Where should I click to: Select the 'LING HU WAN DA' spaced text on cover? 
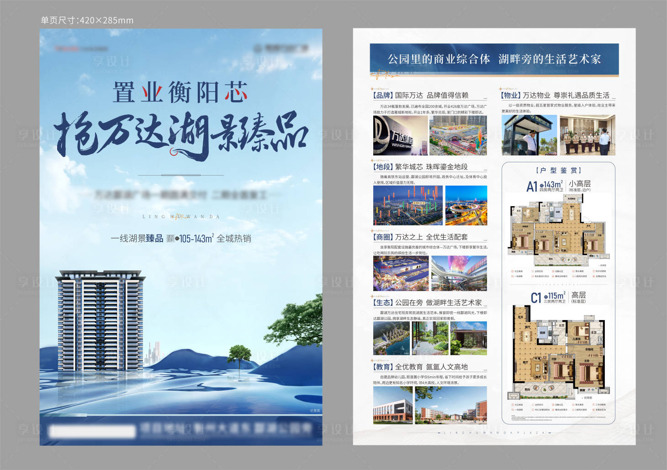click(x=181, y=217)
